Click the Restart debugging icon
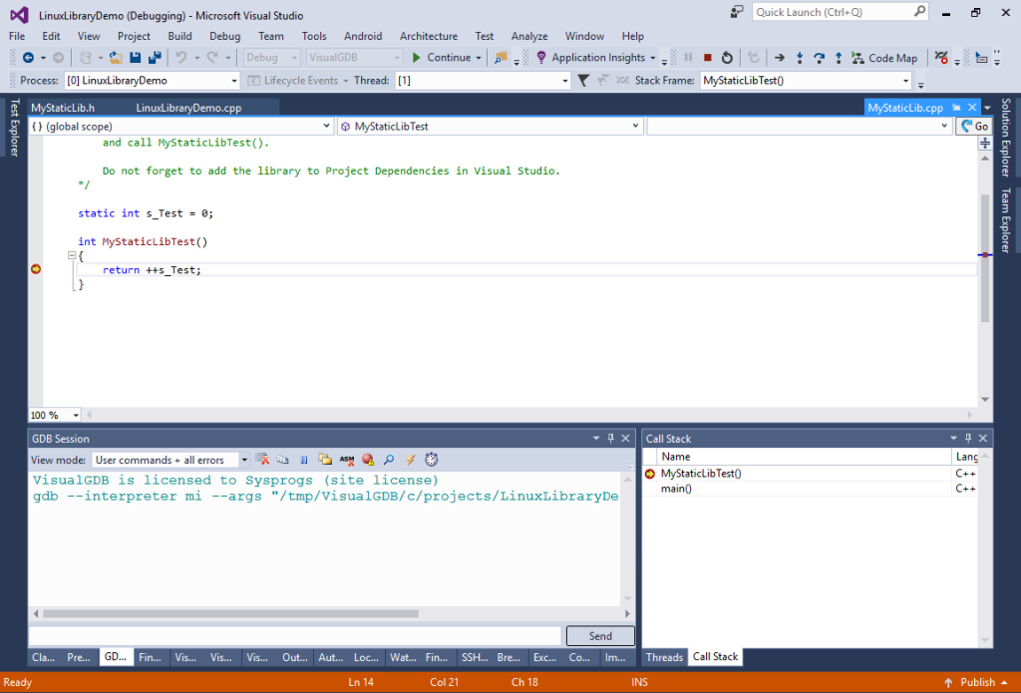The height and width of the screenshot is (693, 1021). [x=727, y=57]
